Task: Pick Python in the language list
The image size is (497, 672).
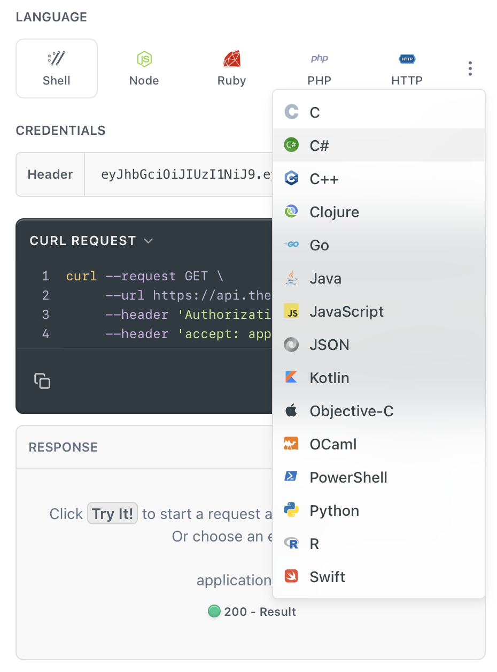Action: 379,510
